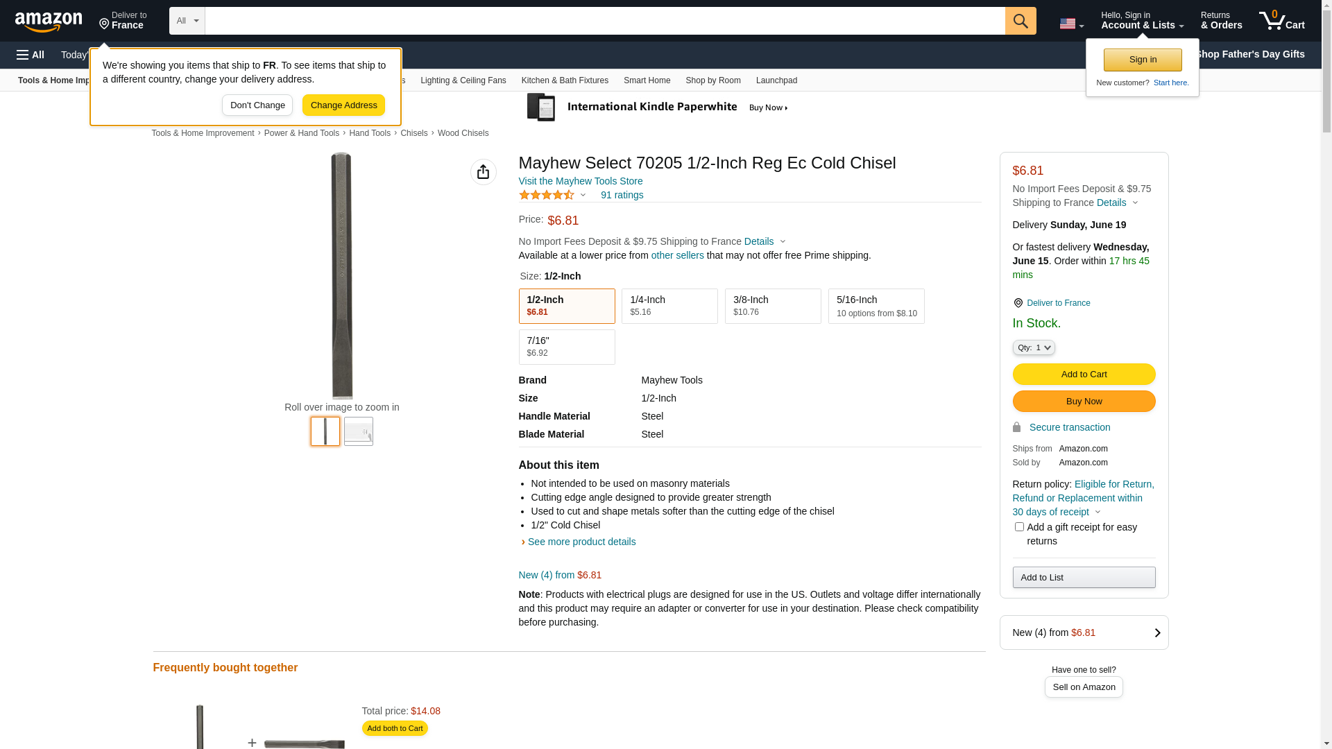Check the gift receipt checkbox

point(1019,527)
